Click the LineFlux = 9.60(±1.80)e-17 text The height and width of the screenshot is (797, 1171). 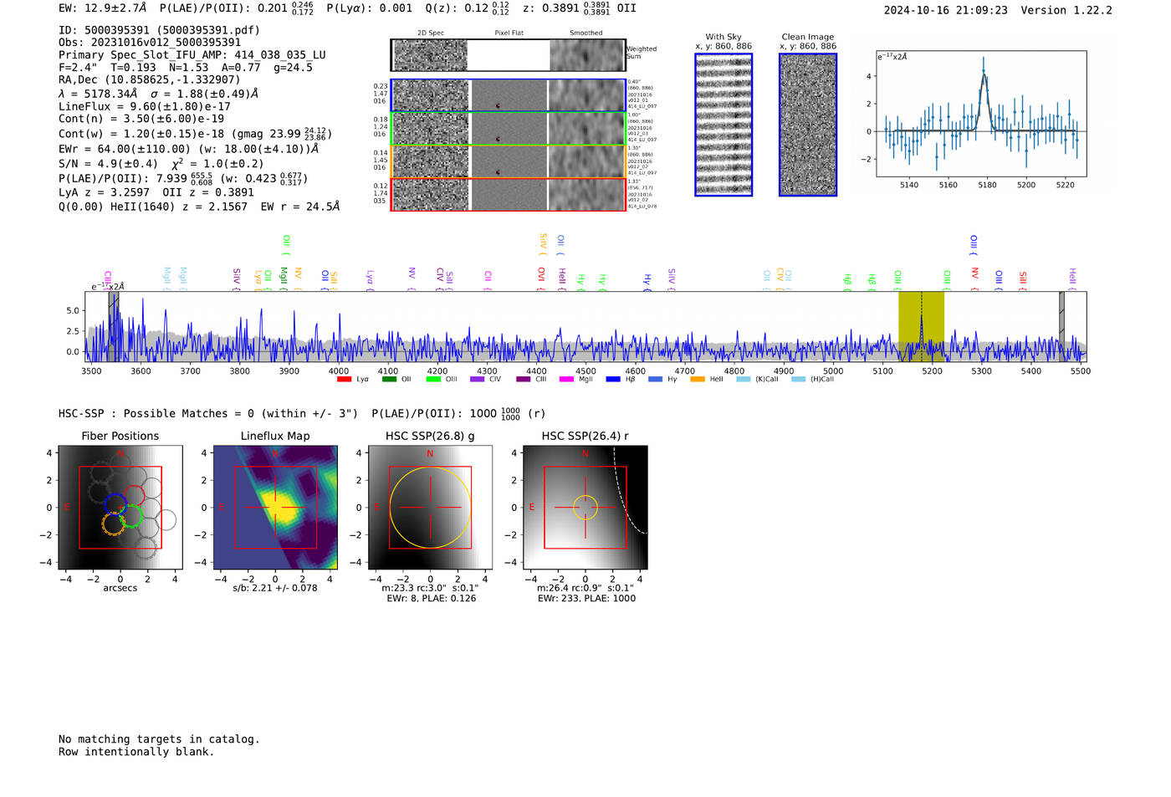tap(145, 107)
